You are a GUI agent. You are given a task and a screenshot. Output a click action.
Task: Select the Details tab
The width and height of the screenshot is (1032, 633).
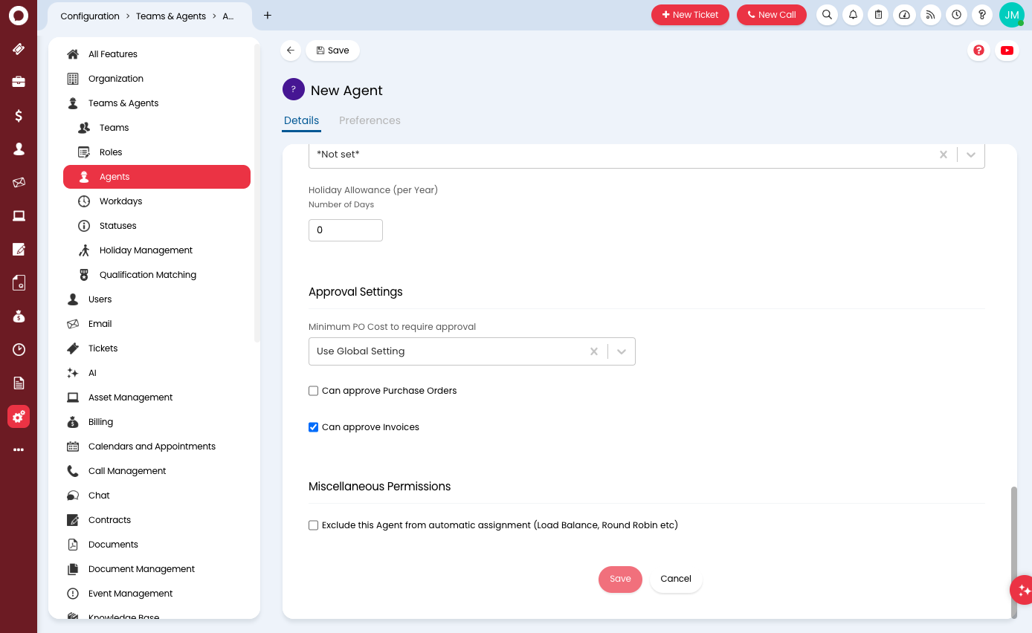tap(301, 120)
